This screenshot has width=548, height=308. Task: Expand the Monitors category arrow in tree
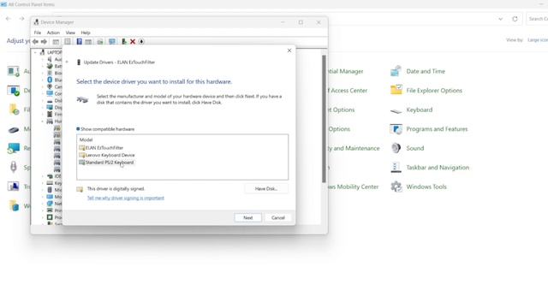tap(43, 197)
